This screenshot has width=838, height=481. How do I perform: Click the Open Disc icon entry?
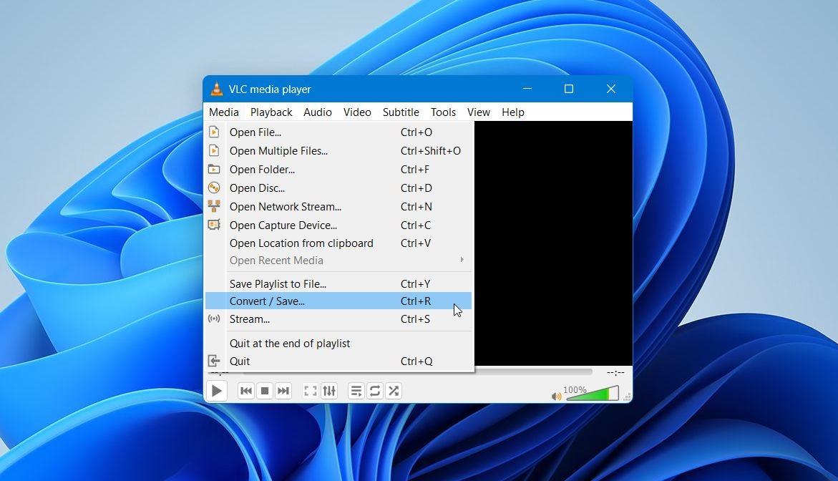[214, 188]
